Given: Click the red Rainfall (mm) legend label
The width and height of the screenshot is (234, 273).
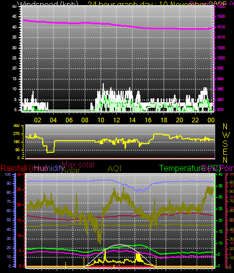Looking at the screenshot, I should pyautogui.click(x=24, y=168).
